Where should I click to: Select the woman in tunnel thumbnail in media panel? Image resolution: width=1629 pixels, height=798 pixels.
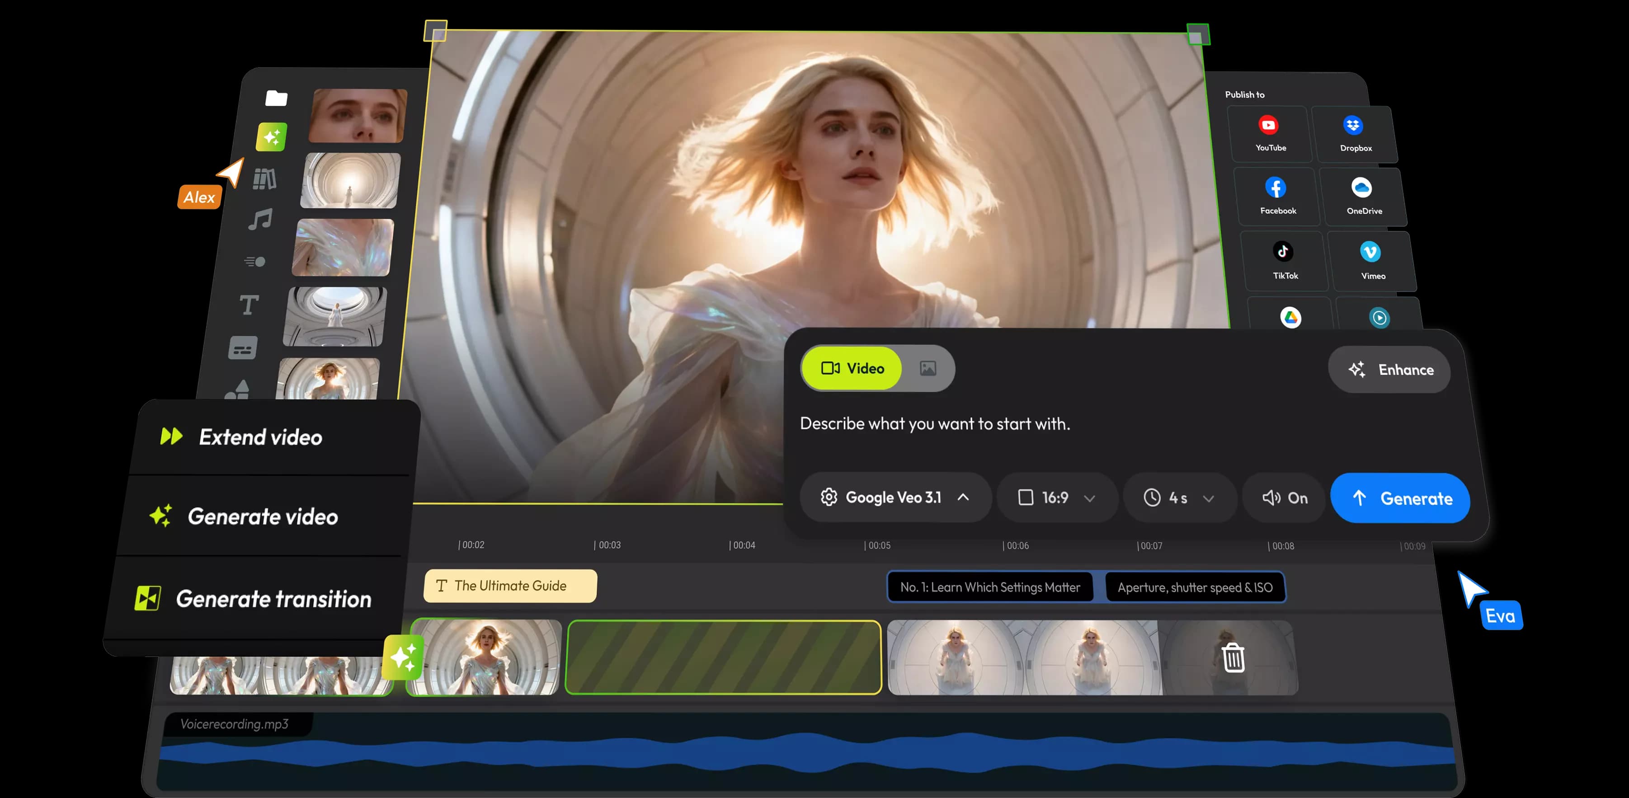[328, 379]
